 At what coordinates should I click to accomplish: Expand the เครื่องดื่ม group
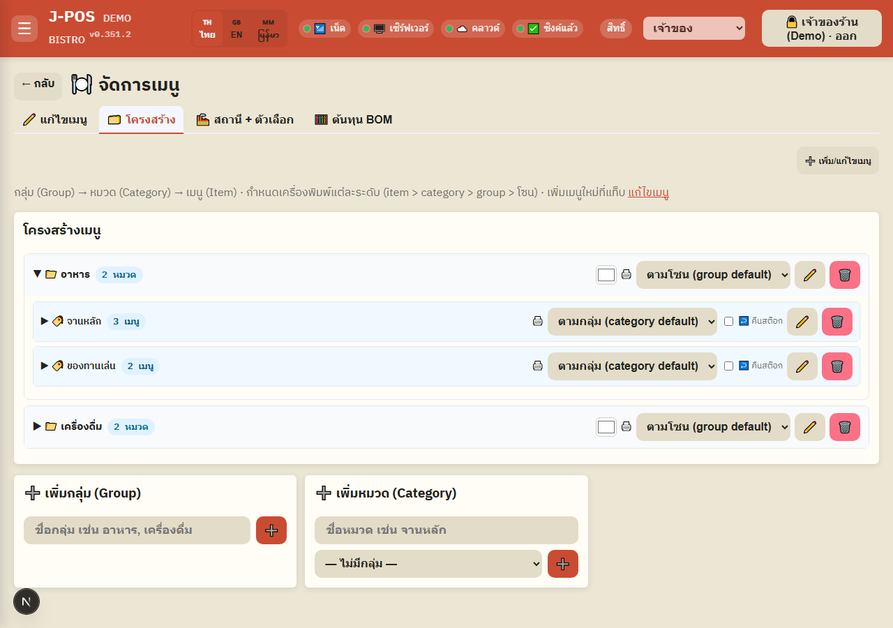(38, 426)
